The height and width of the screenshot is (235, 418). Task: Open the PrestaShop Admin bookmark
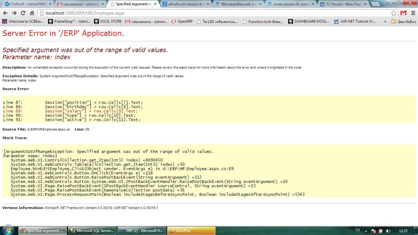(69, 21)
